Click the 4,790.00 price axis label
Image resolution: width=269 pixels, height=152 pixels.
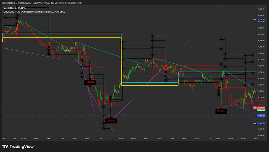tap(261, 47)
